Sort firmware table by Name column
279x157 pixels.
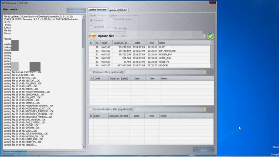tap(184, 43)
